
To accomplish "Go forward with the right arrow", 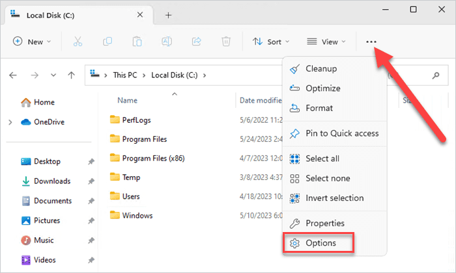I will coord(35,75).
